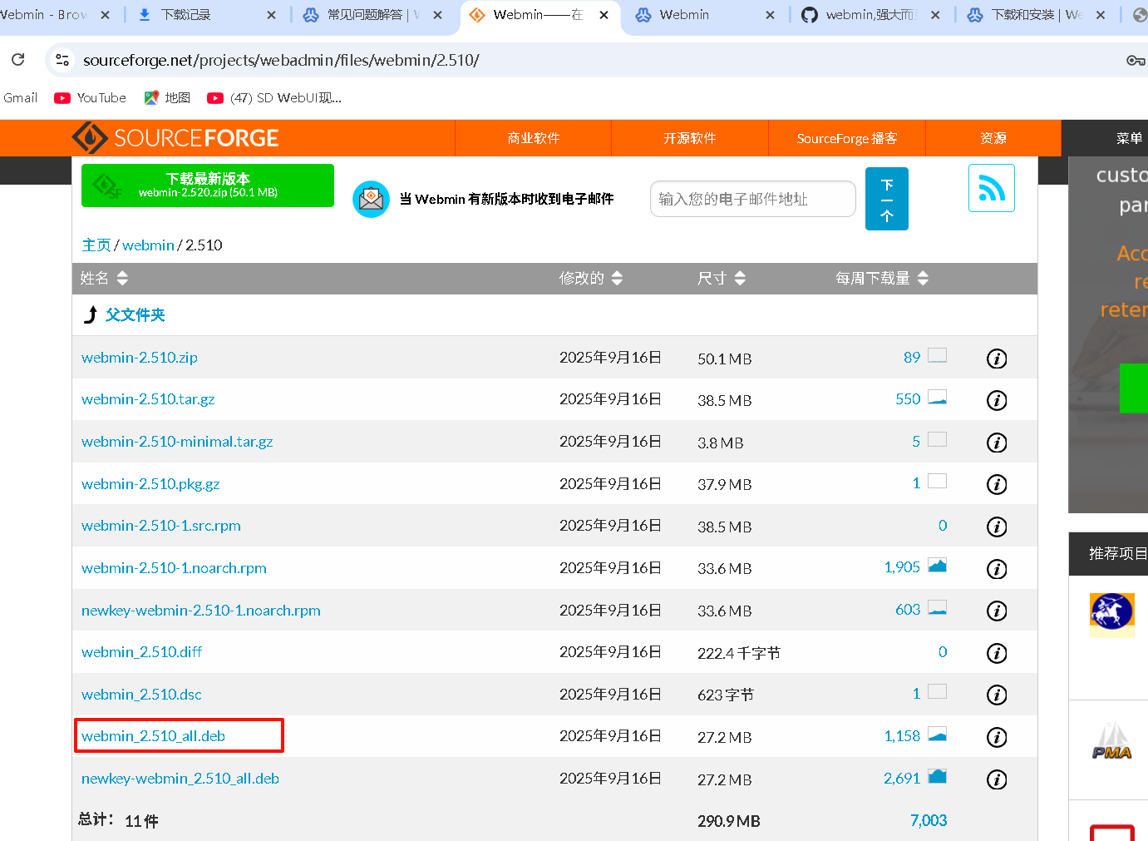
Task: Download webmin-2.510-1.noarch.rpm
Action: (x=174, y=568)
